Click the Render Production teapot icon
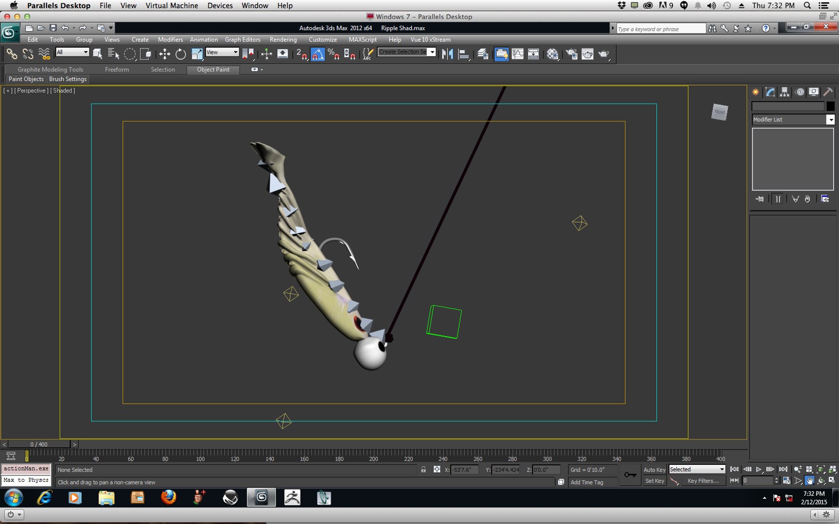Viewport: 839px width, 524px height. coord(604,54)
